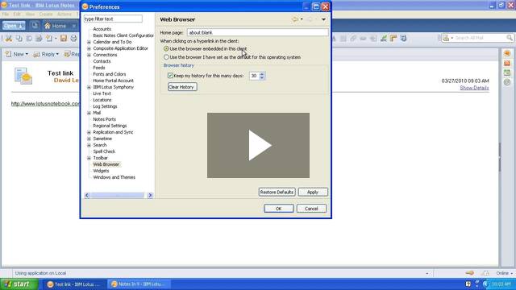Click the lotusnotebook.com hyperlink in message
516x290 pixels.
45,104
